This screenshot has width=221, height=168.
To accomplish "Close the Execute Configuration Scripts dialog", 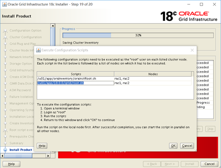I will click(x=192, y=50).
